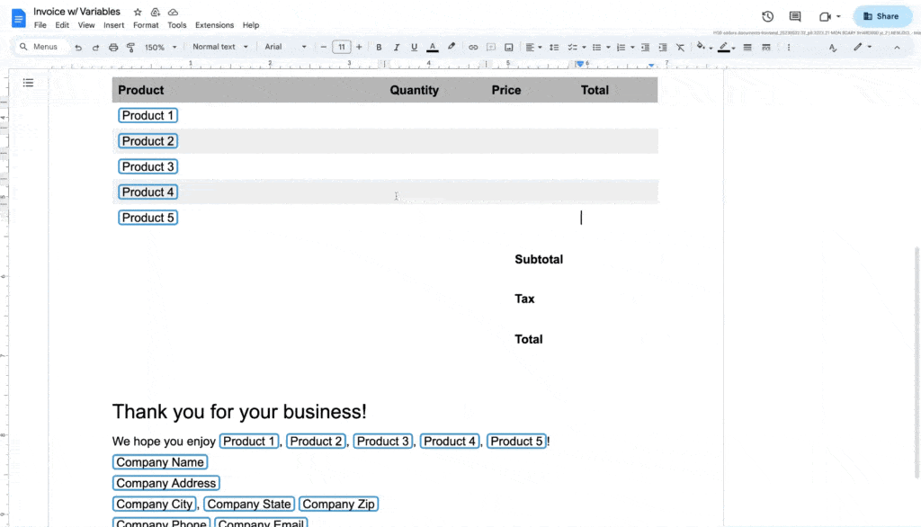
Task: Toggle underline formatting
Action: pyautogui.click(x=414, y=48)
